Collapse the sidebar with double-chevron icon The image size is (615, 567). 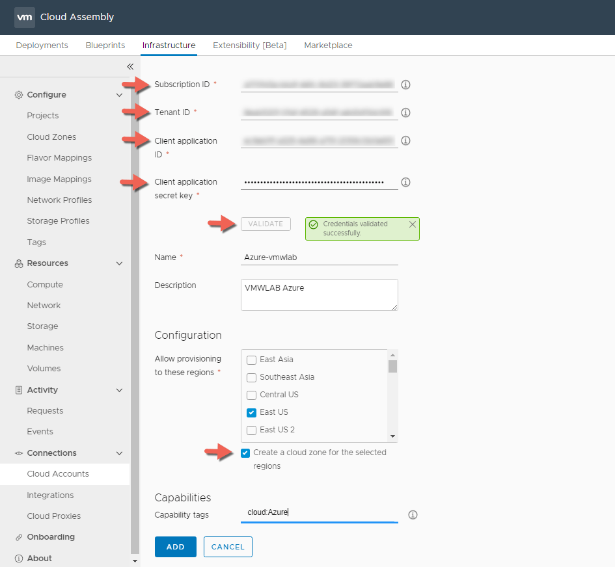pyautogui.click(x=130, y=66)
